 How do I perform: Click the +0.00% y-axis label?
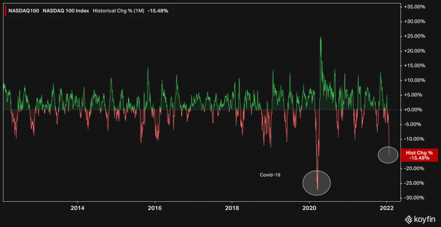point(413,110)
